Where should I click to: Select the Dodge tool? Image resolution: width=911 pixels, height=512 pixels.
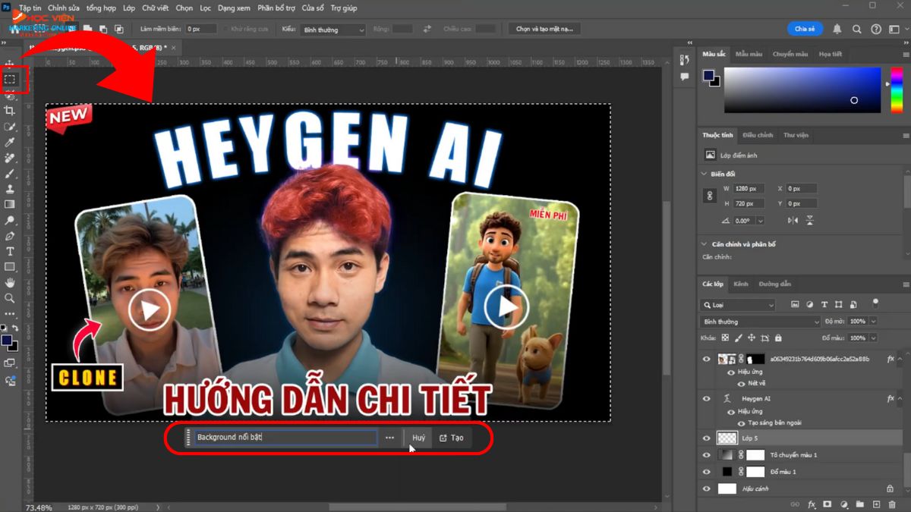pyautogui.click(x=10, y=220)
